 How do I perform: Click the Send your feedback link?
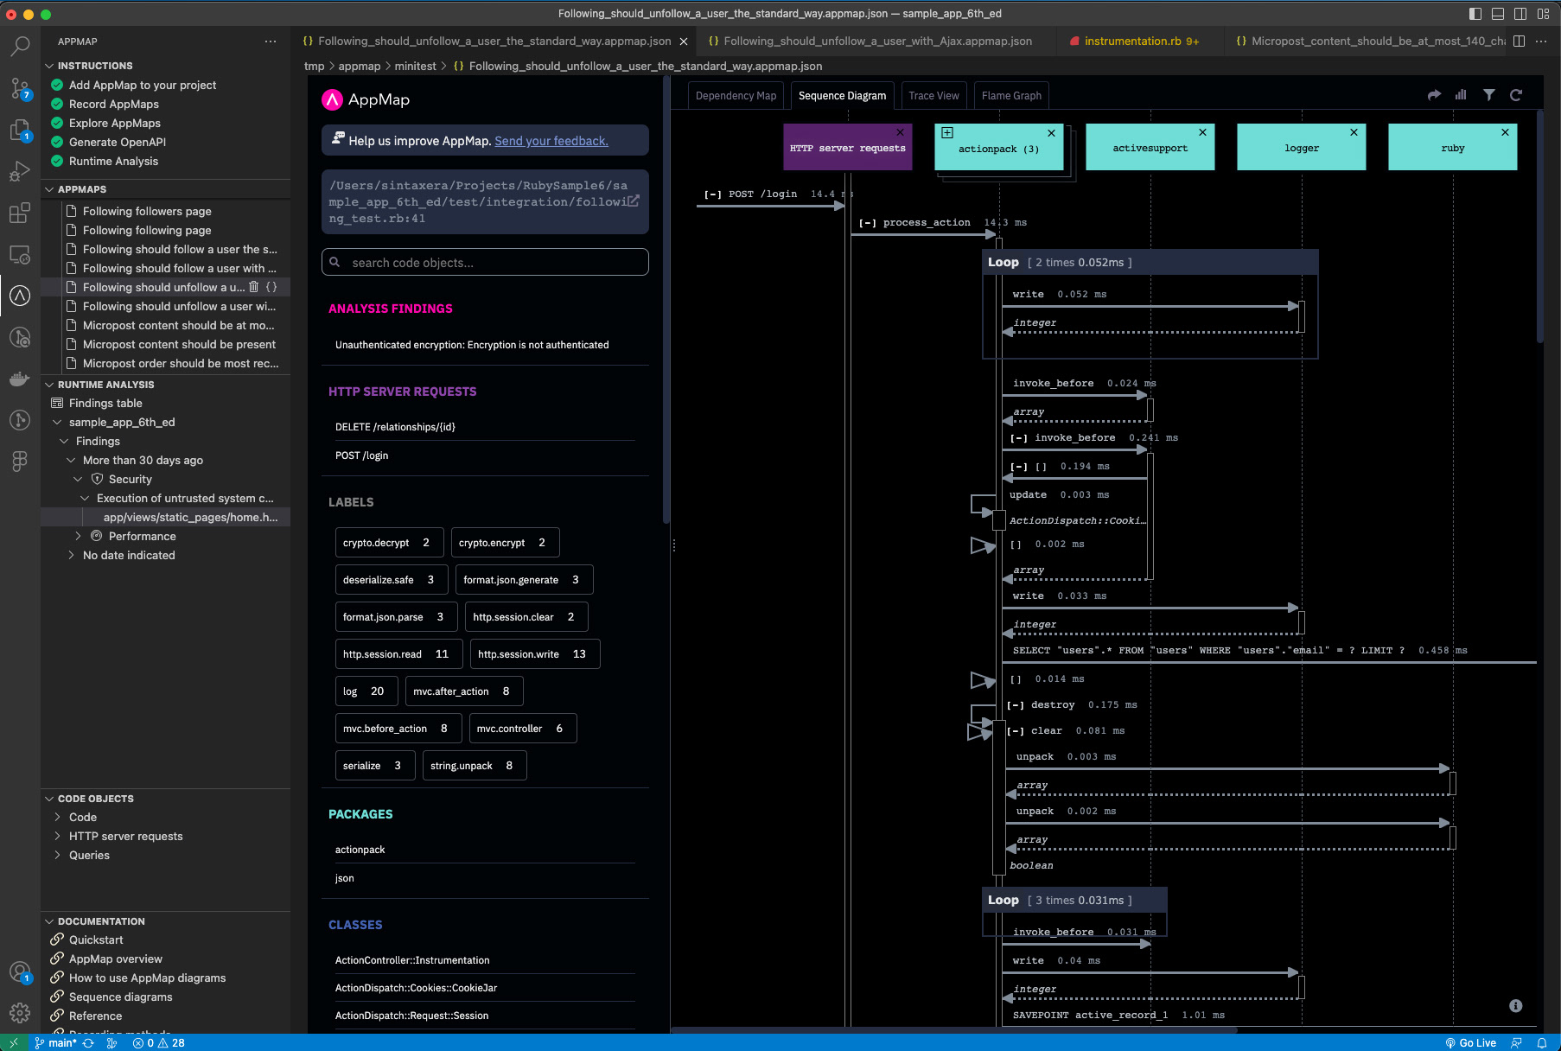click(x=551, y=141)
